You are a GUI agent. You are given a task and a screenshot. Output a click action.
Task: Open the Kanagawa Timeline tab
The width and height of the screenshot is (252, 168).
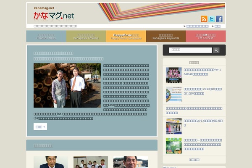pos(86,37)
